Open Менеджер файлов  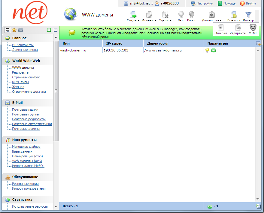click(x=25, y=147)
